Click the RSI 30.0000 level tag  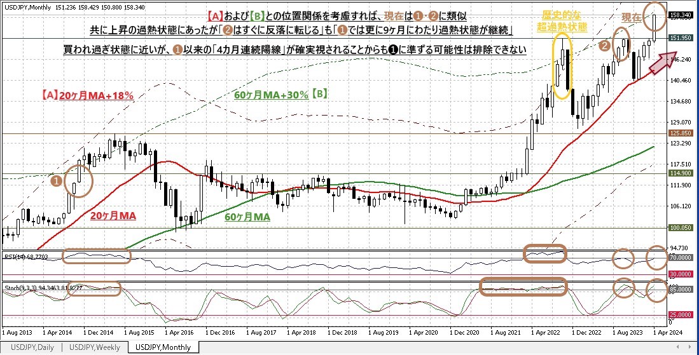coord(681,274)
